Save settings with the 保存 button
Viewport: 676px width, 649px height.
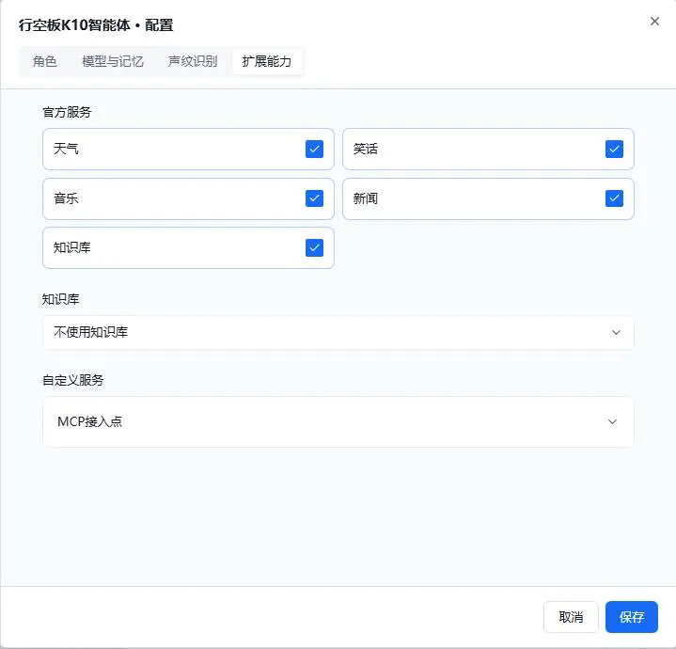632,617
